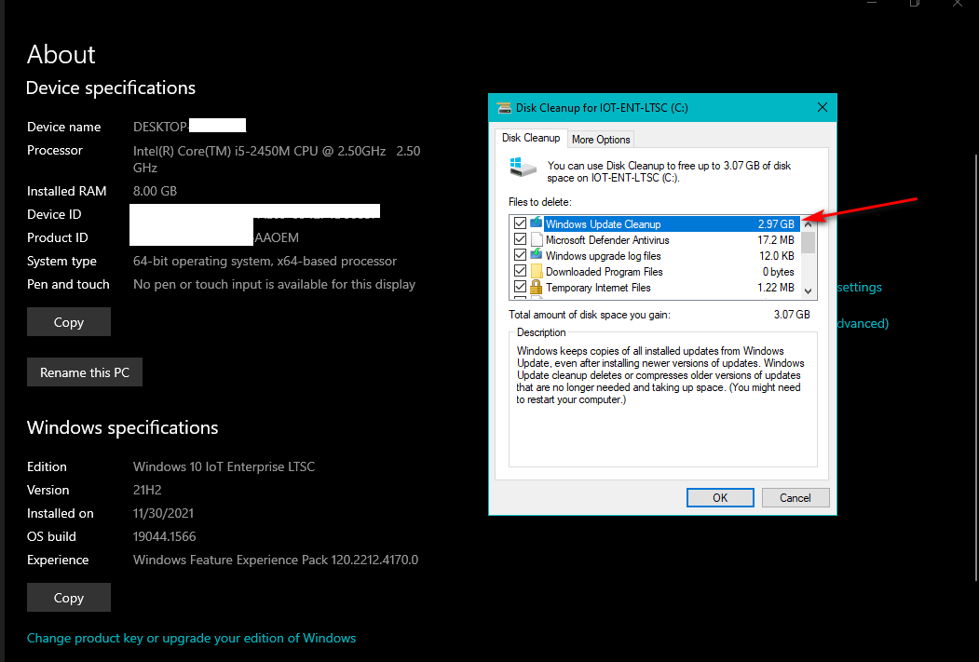Viewport: 979px width, 662px height.
Task: Select the Disk Cleanup tab
Action: pos(531,138)
